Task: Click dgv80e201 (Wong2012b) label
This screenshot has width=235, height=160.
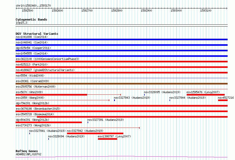Action: (32, 120)
